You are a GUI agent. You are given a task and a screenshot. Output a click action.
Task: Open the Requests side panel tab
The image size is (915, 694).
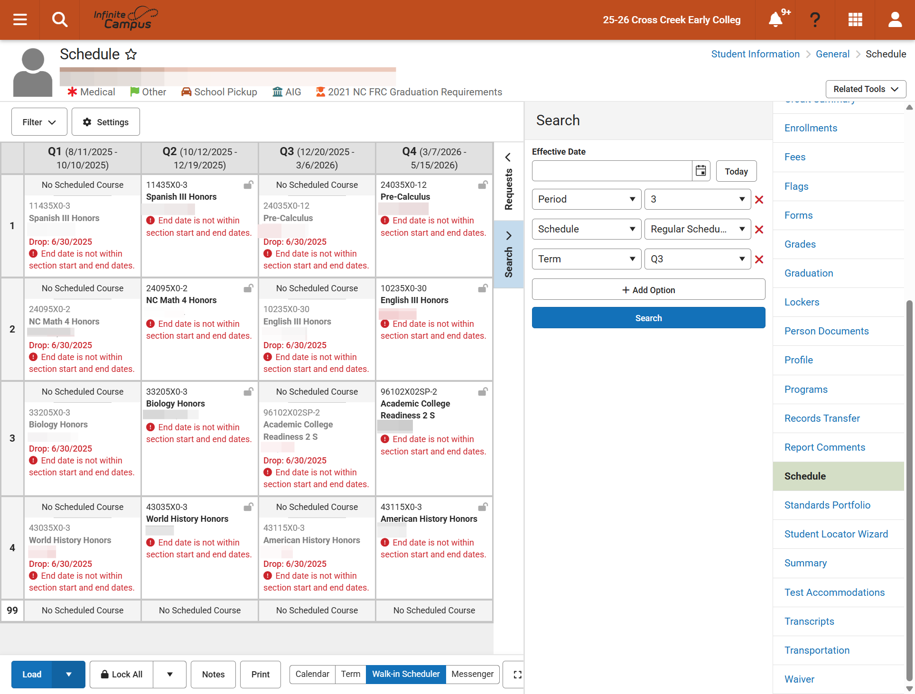509,182
